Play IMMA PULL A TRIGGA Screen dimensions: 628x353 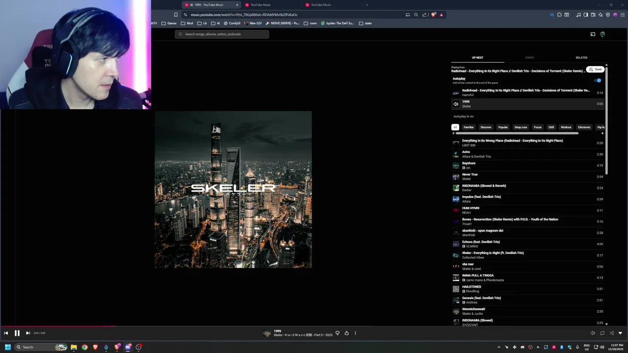[527, 277]
